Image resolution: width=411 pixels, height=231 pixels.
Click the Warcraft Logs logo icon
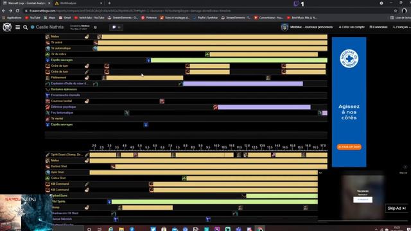pos(7,27)
